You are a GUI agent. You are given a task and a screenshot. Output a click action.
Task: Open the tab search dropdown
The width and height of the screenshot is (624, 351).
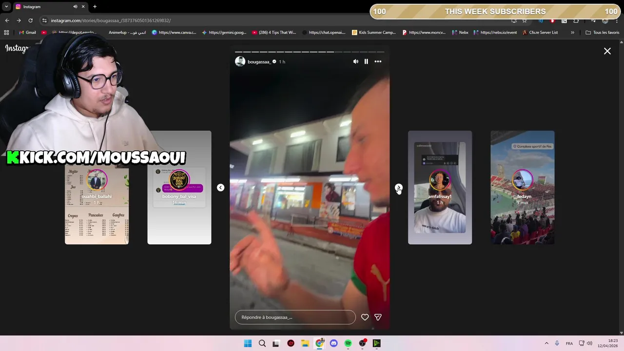pyautogui.click(x=6, y=6)
